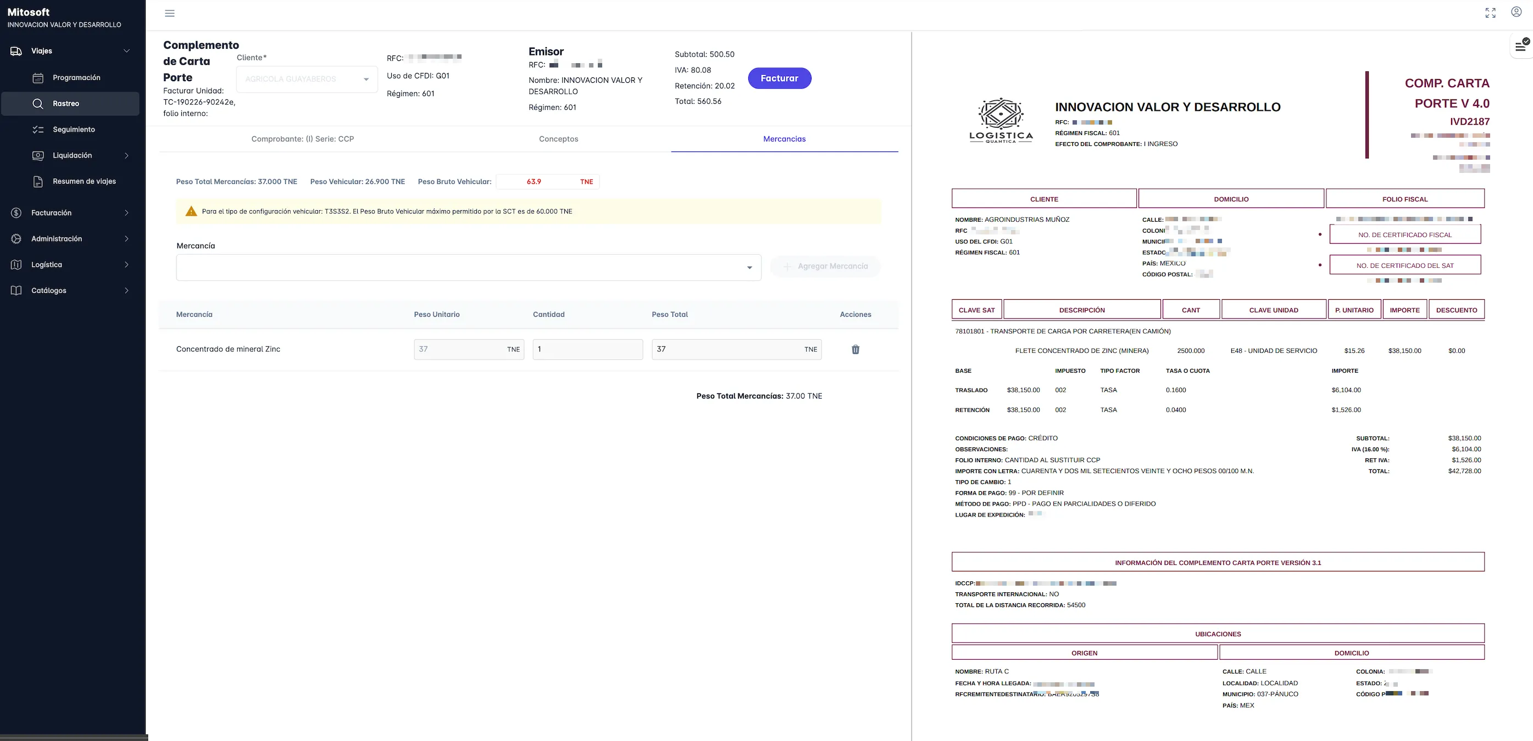Image resolution: width=1533 pixels, height=741 pixels.
Task: Click FLETE CONCENTRADO DE ZINC (MINERA) description
Action: pyautogui.click(x=1082, y=351)
